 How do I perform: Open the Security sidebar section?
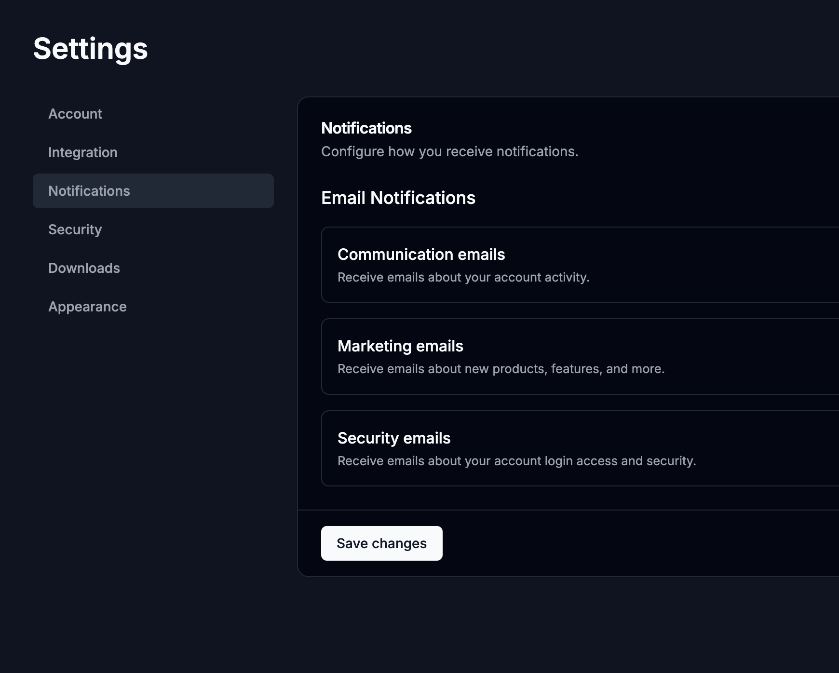(x=75, y=229)
